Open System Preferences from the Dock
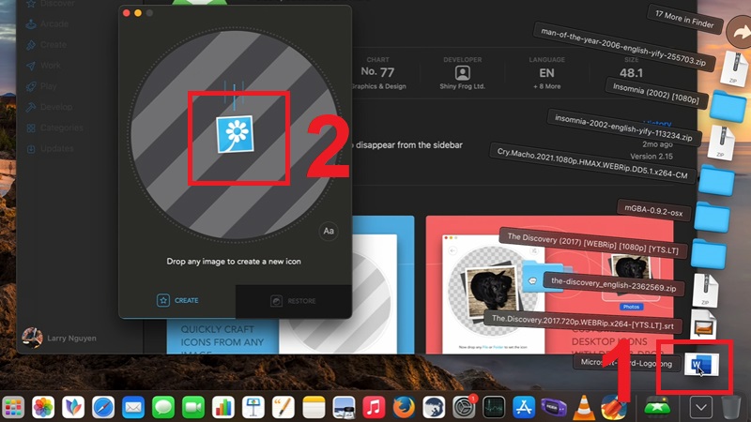Screen dimensions: 751x422 (x=464, y=408)
